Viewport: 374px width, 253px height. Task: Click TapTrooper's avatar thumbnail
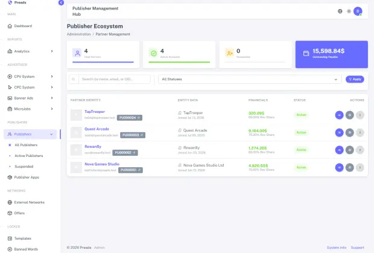[x=77, y=115]
